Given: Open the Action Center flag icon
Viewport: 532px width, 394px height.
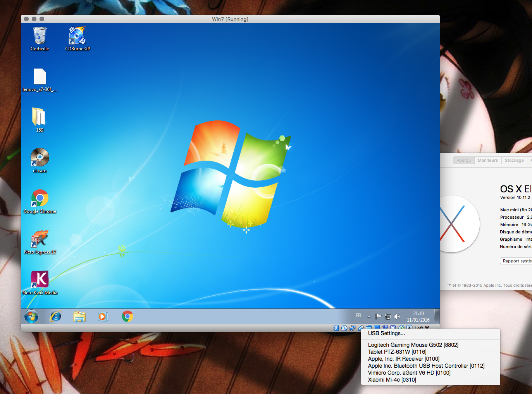Looking at the screenshot, I should (x=378, y=317).
